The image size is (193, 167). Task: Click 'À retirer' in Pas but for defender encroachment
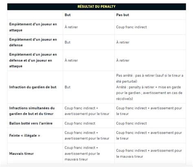123,42
